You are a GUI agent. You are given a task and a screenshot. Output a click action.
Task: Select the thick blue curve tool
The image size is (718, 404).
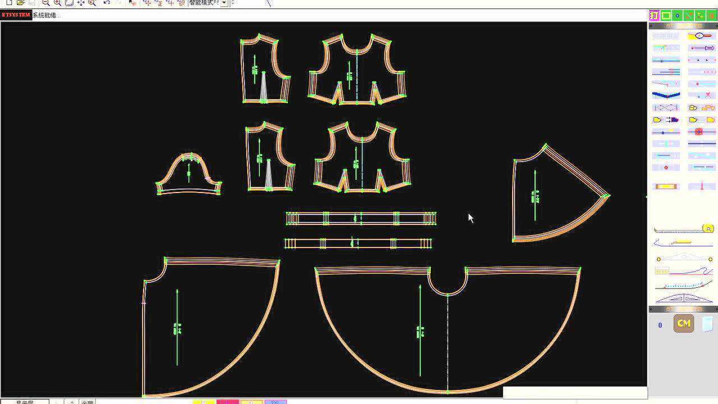pyautogui.click(x=666, y=95)
